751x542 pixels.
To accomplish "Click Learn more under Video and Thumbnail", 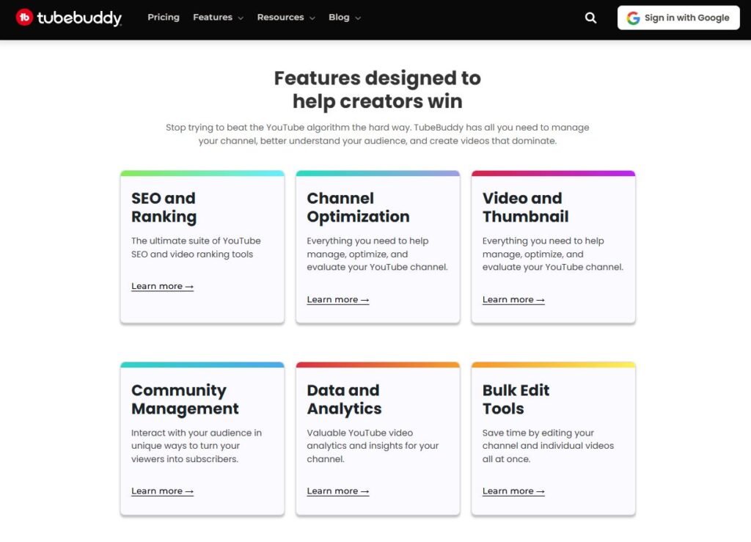I will [x=513, y=299].
